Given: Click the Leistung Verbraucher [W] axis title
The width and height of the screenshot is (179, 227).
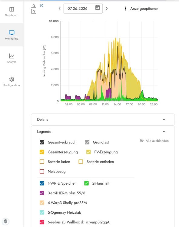Looking at the screenshot, I should point(44,61).
